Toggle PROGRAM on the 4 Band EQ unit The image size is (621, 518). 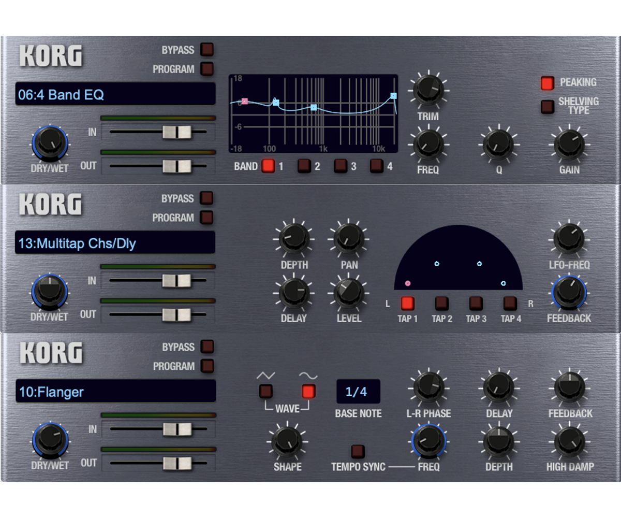pos(207,69)
